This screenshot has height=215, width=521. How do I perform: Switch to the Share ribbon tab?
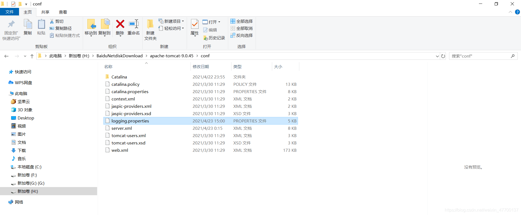pos(45,12)
